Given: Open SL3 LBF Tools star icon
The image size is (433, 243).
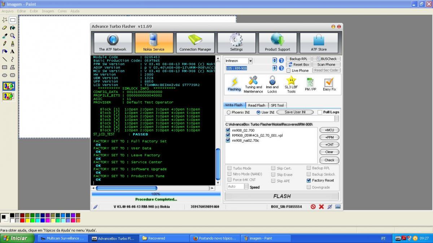Looking at the screenshot, I should [291, 85].
